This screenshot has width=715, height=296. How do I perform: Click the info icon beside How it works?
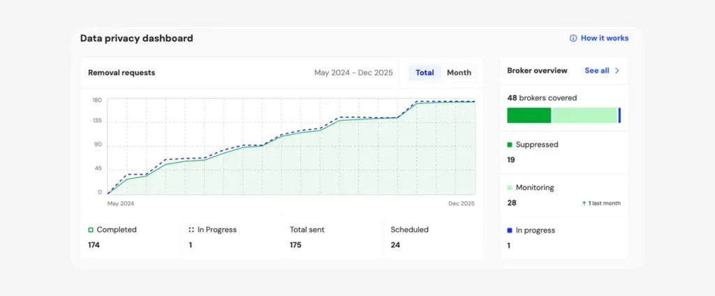(573, 38)
